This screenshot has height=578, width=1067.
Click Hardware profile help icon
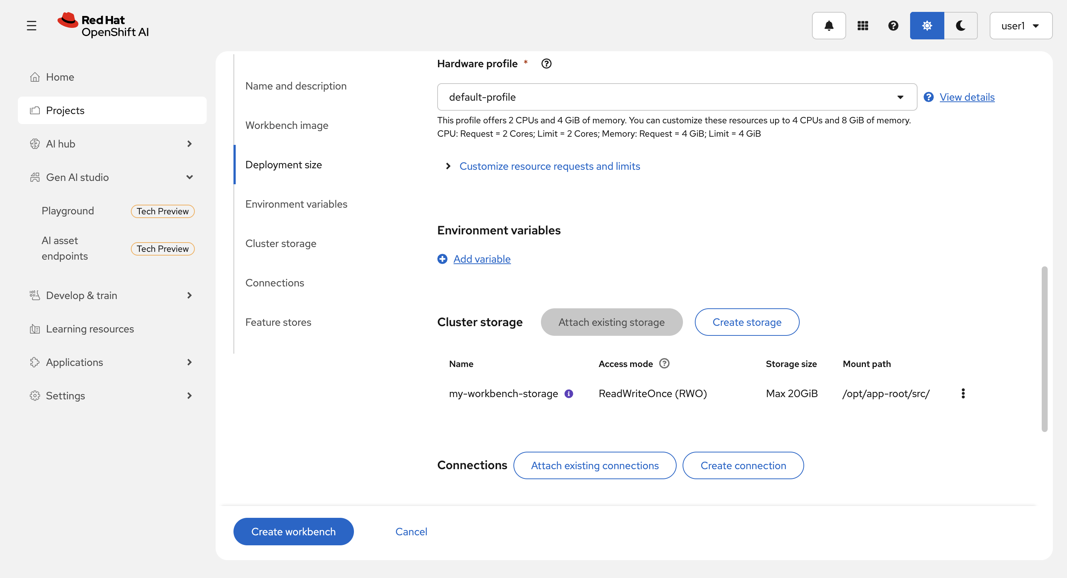(x=547, y=64)
